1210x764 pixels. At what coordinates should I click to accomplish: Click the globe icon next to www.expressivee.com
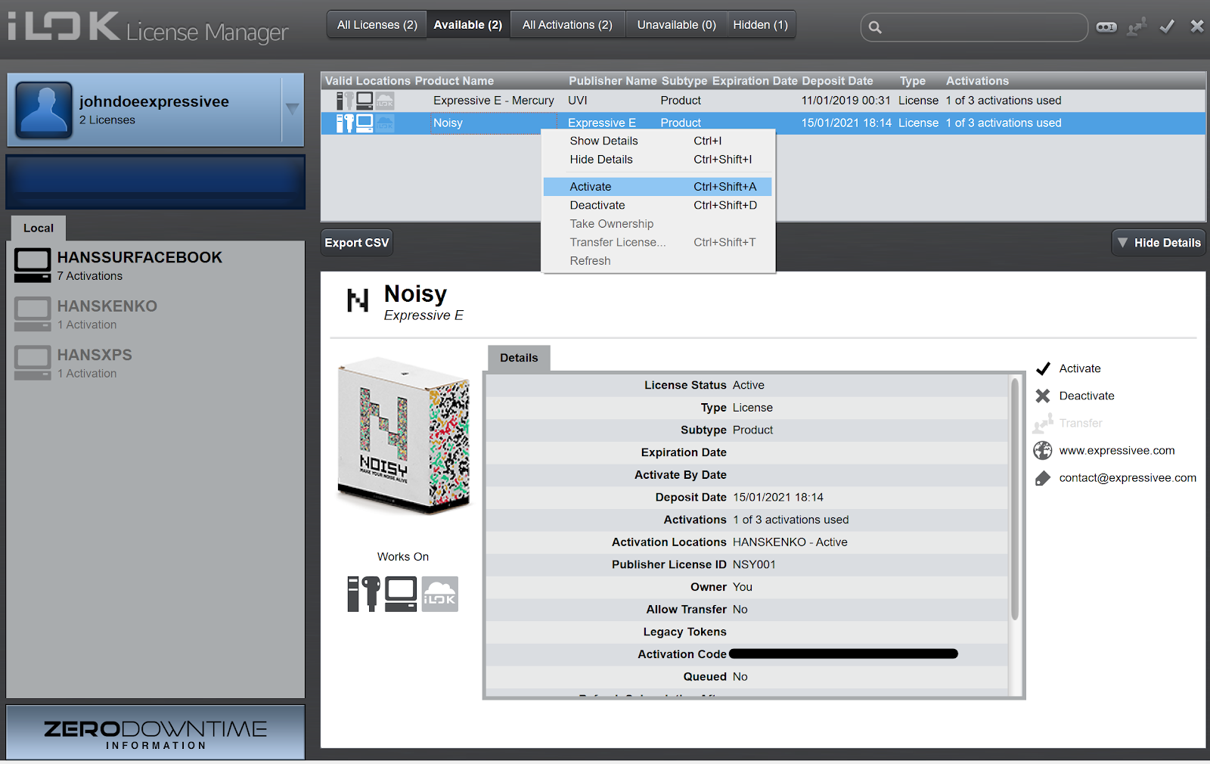click(1043, 450)
